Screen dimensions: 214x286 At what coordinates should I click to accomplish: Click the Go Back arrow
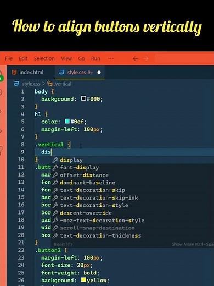click(136, 59)
